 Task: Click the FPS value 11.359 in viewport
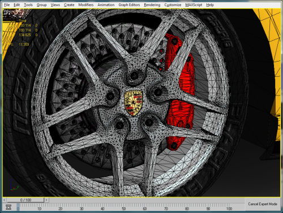tap(24, 45)
